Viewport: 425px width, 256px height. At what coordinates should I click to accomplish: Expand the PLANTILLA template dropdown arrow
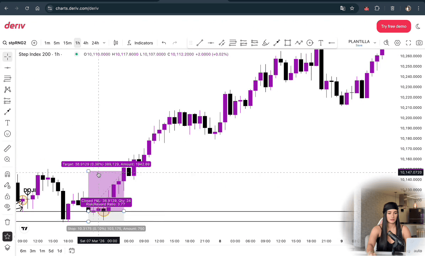click(x=375, y=43)
